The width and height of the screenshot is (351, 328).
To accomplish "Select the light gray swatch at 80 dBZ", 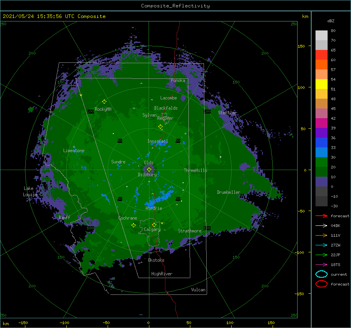I will coord(321,35).
